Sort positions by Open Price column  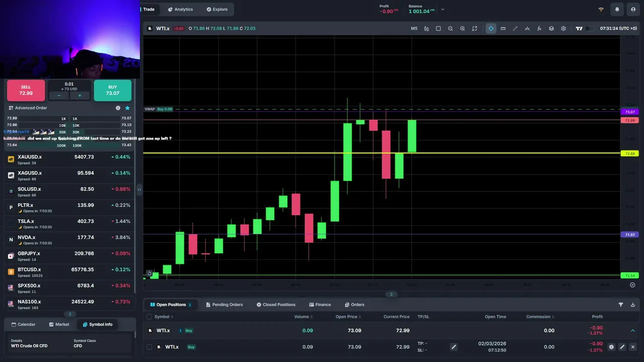[348, 317]
